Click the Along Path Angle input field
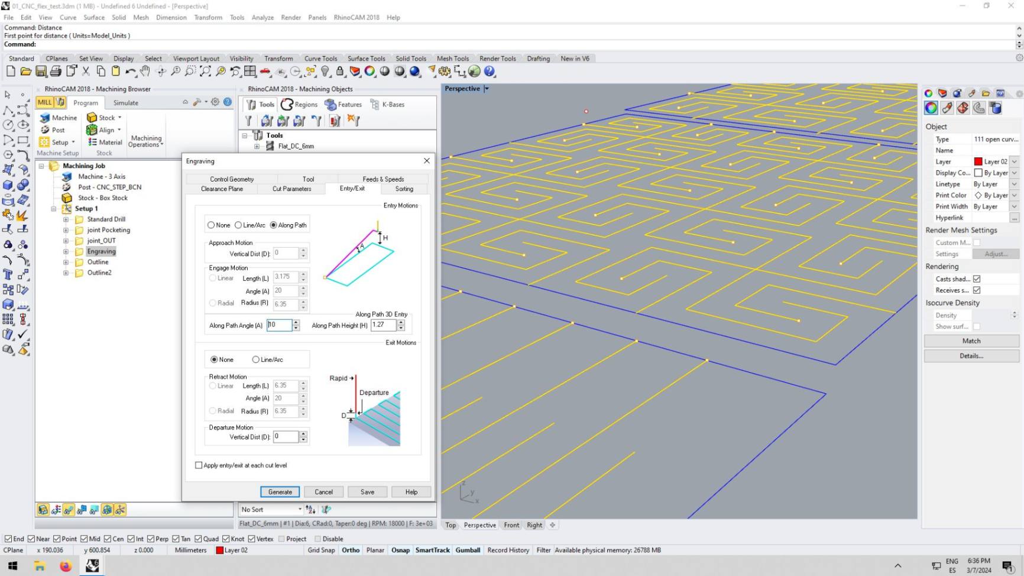This screenshot has width=1024, height=576. [x=279, y=325]
